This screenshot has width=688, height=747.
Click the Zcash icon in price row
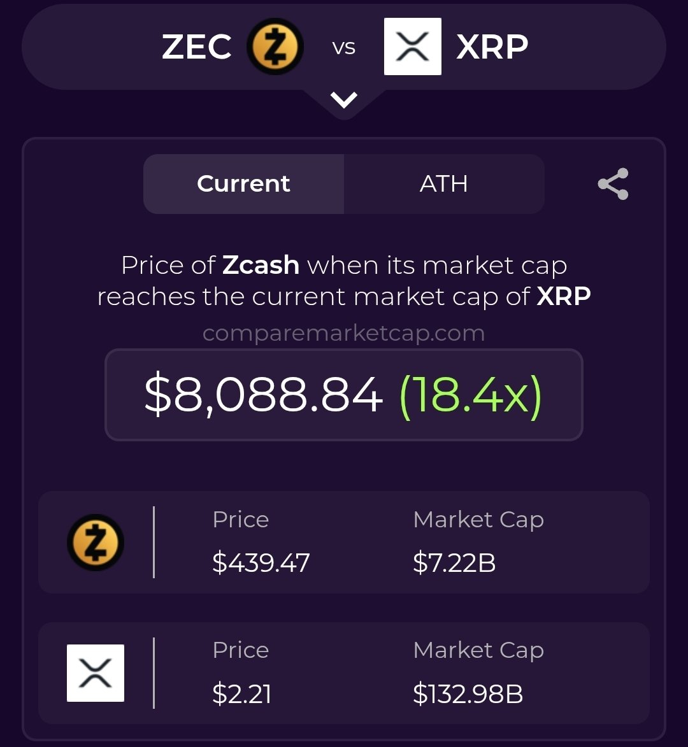(96, 543)
